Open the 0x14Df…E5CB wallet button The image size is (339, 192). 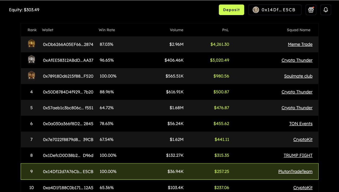[x=275, y=10]
